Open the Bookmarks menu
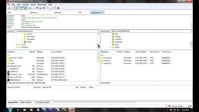This screenshot has height=112, width=199. click(42, 5)
